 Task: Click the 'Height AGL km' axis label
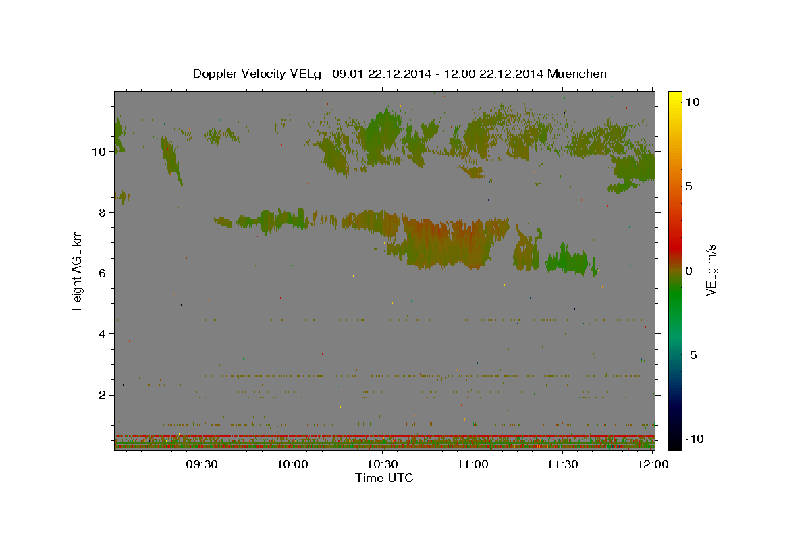[78, 270]
